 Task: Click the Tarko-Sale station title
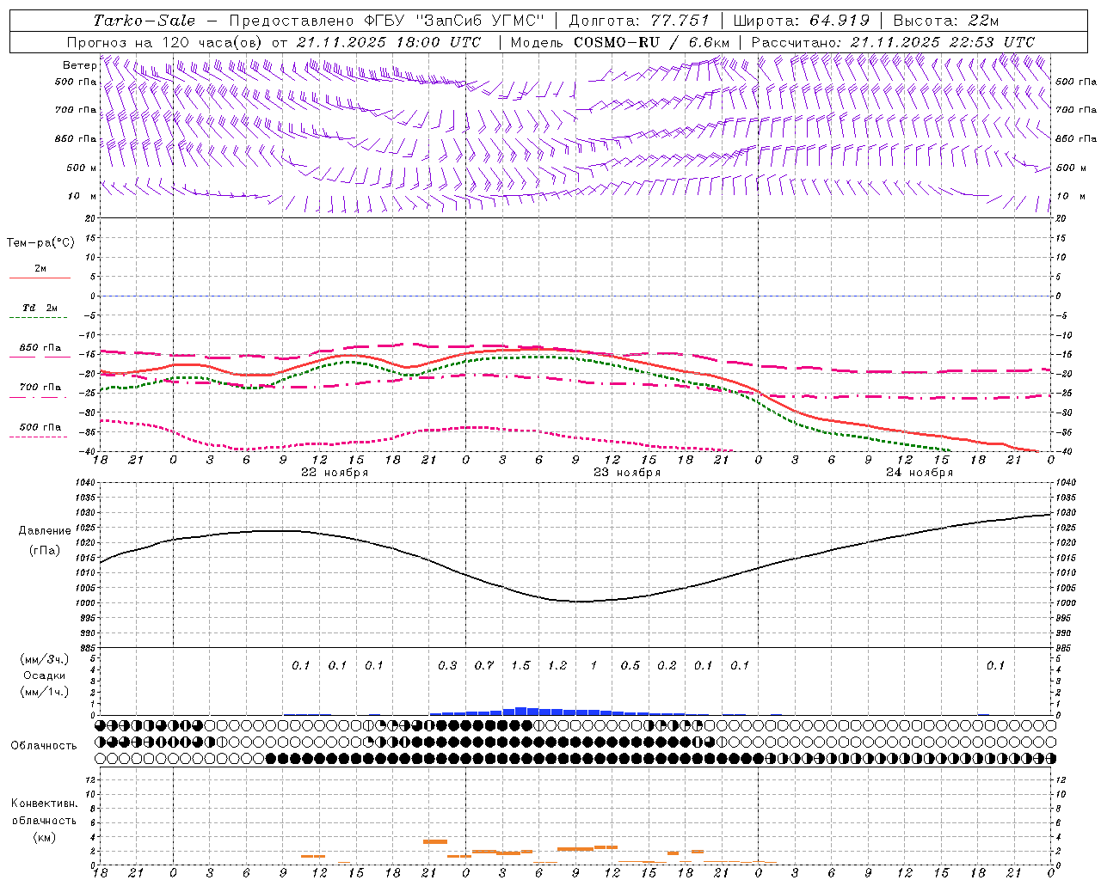(x=144, y=21)
